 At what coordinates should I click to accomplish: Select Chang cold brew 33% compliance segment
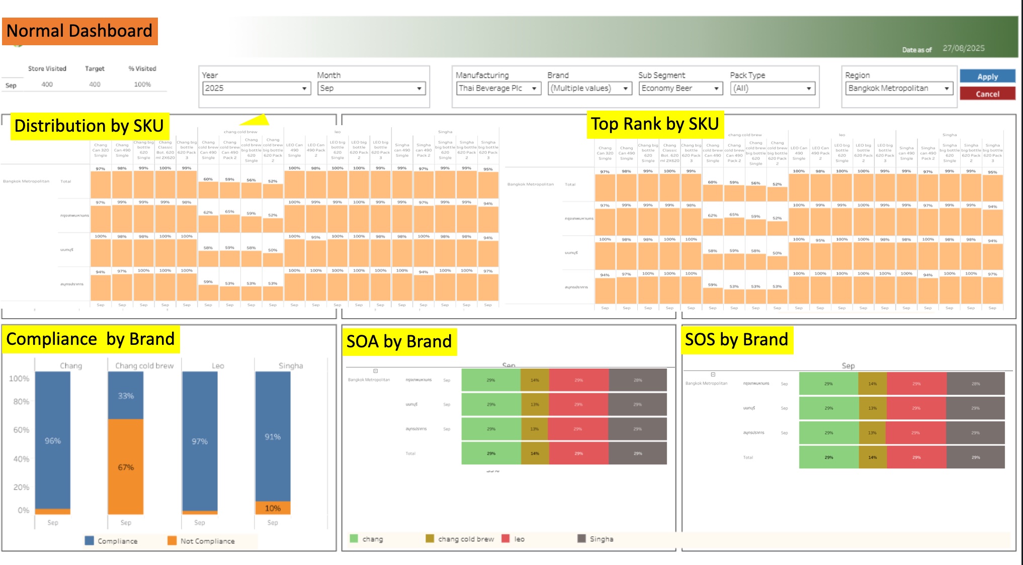click(x=126, y=396)
